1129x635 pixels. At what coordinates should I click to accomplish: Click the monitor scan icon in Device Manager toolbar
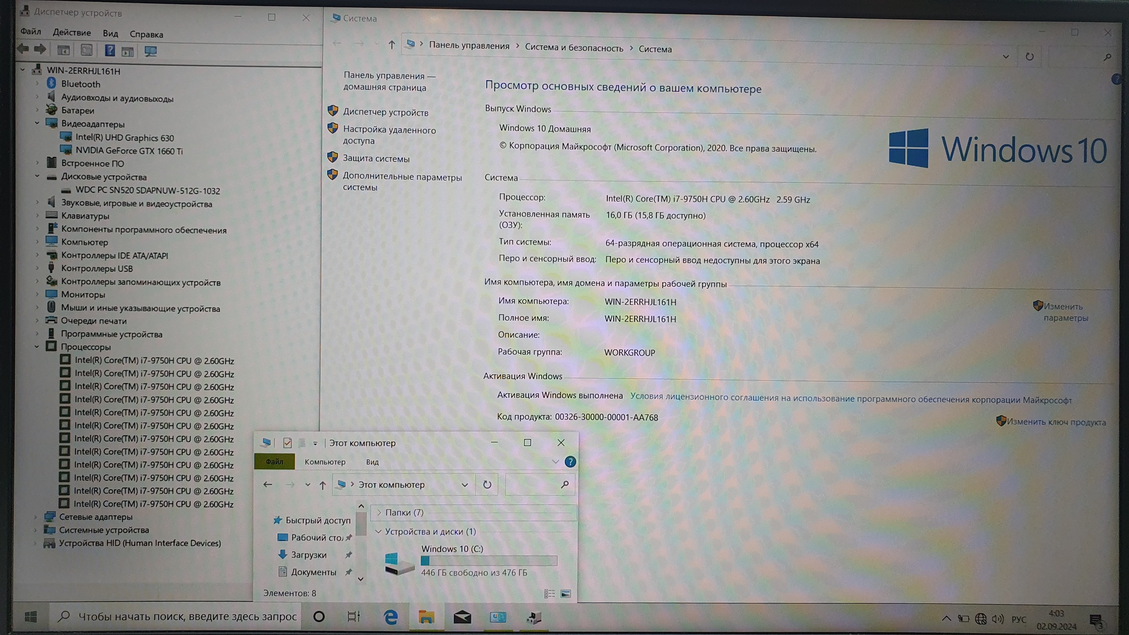pos(150,51)
